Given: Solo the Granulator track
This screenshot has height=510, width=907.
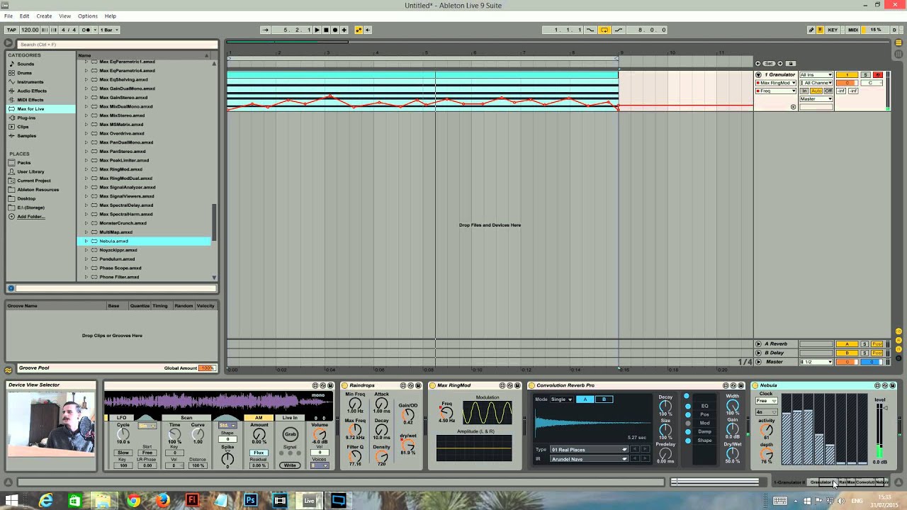Looking at the screenshot, I should tap(865, 74).
